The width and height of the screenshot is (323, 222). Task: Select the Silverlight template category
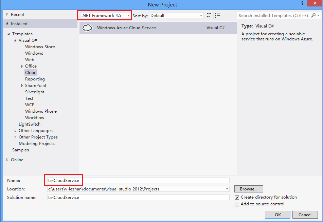(35, 92)
